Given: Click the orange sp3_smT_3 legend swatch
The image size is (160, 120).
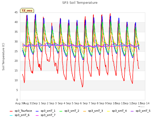Looking at the screenshot, I should tap(85, 111).
